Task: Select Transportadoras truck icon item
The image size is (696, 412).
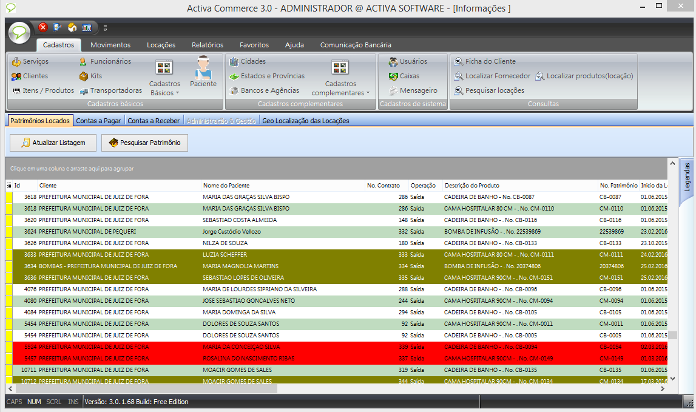Action: pyautogui.click(x=110, y=90)
